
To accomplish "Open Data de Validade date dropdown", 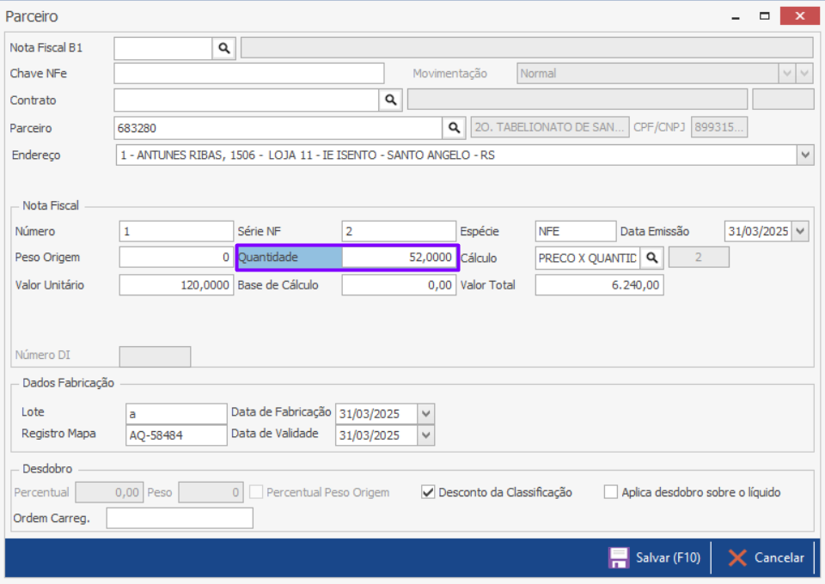I will pyautogui.click(x=426, y=435).
